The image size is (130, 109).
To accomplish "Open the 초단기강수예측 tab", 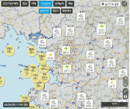I will pyautogui.click(x=10, y=4).
